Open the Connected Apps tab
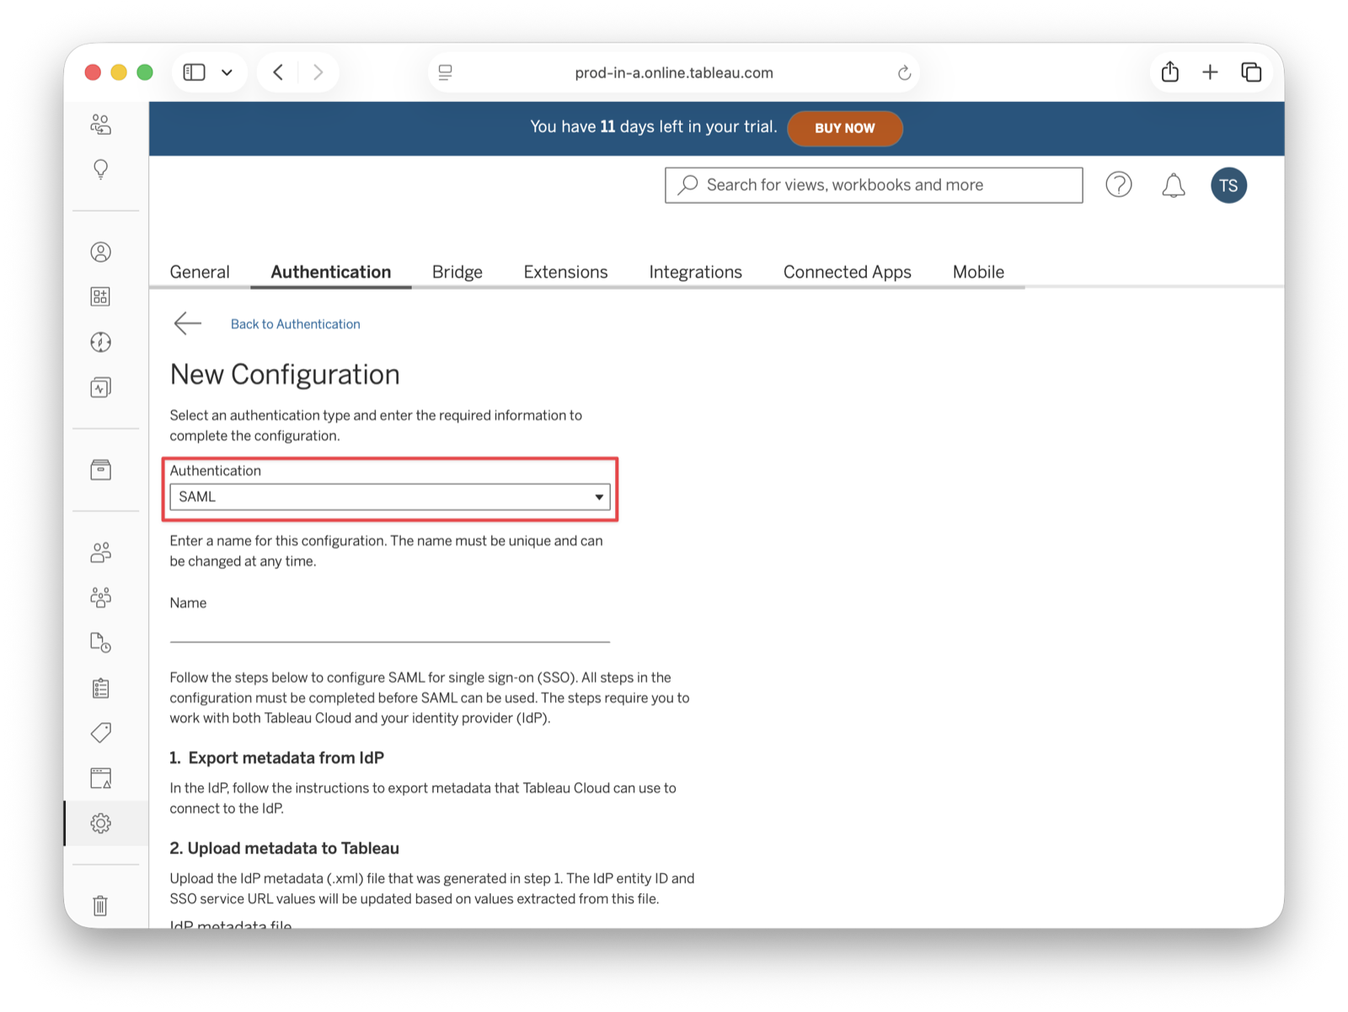This screenshot has width=1348, height=1012. [x=847, y=271]
